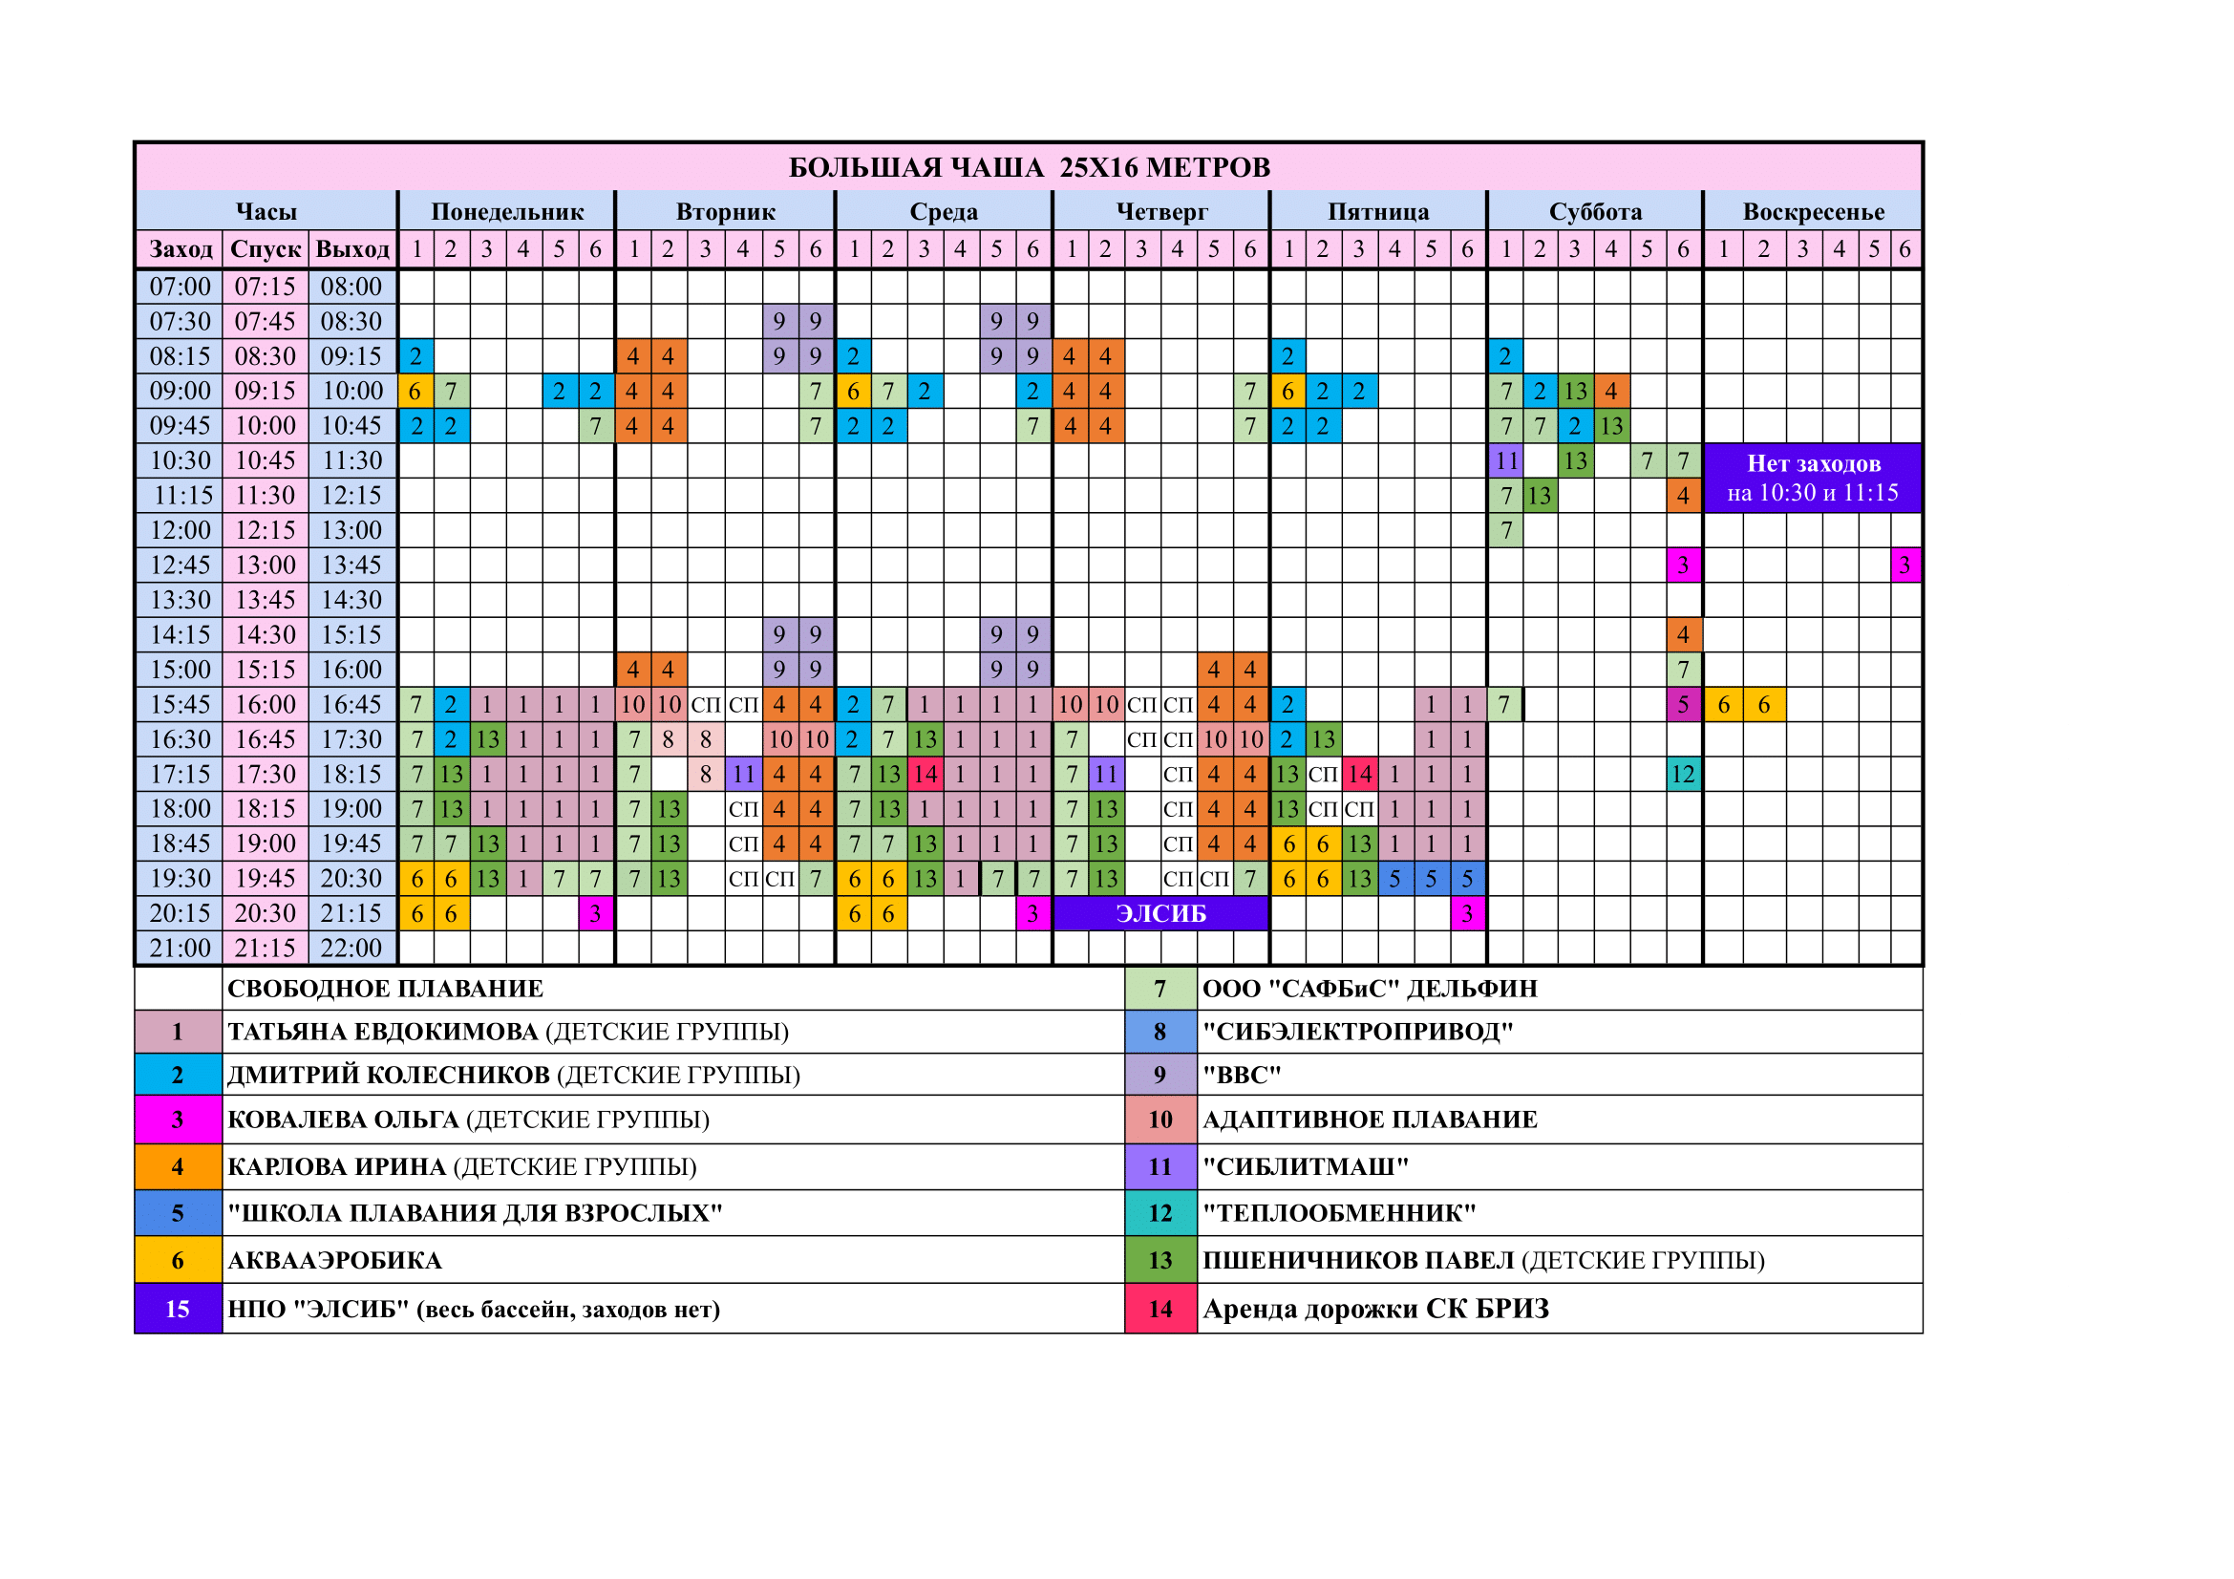Click the magenta '3' cell on Sunday

point(1905,565)
